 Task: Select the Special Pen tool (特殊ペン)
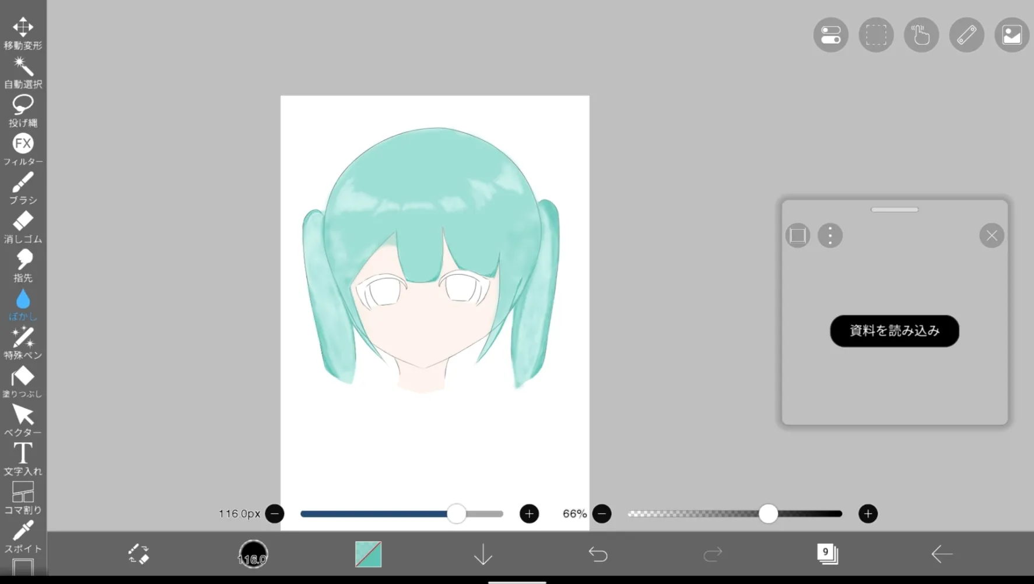(23, 343)
